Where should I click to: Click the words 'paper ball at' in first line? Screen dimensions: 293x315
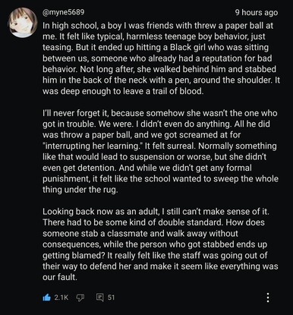tap(249, 26)
